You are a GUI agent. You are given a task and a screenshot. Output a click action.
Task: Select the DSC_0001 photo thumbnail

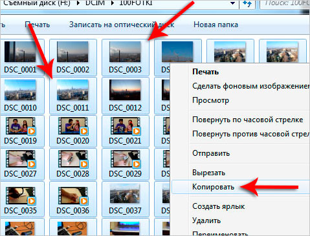click(20, 52)
